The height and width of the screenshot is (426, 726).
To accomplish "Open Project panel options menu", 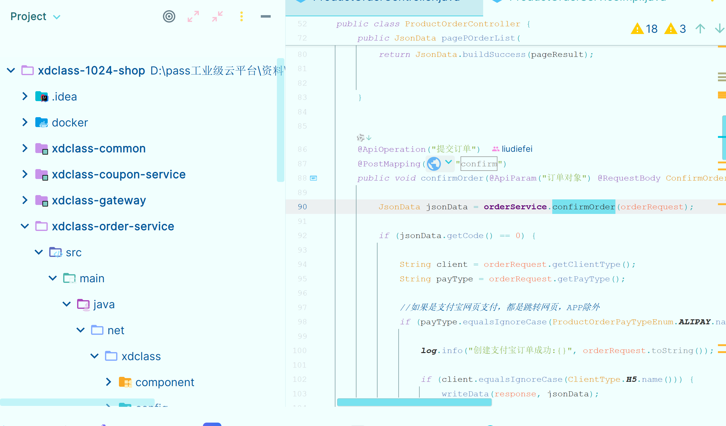I will click(242, 16).
